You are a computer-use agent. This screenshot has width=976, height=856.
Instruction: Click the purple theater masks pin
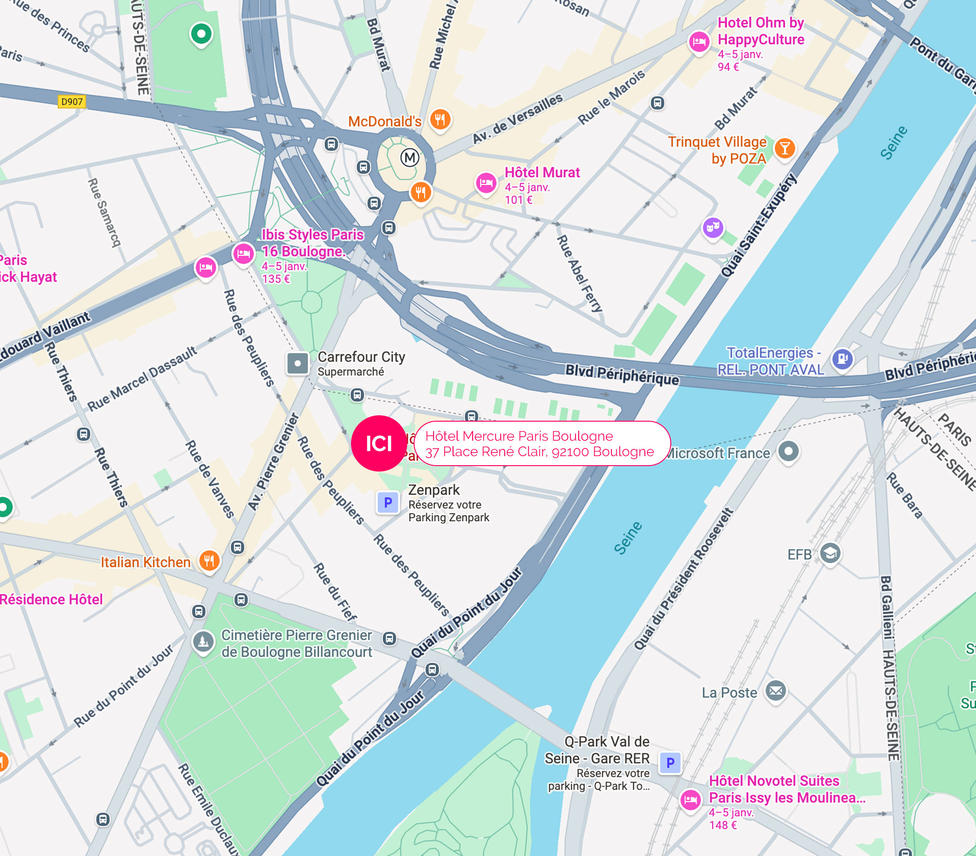(713, 228)
